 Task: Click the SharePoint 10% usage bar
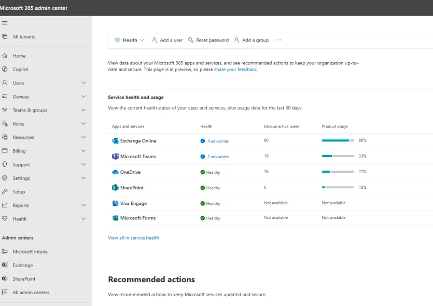click(x=338, y=187)
